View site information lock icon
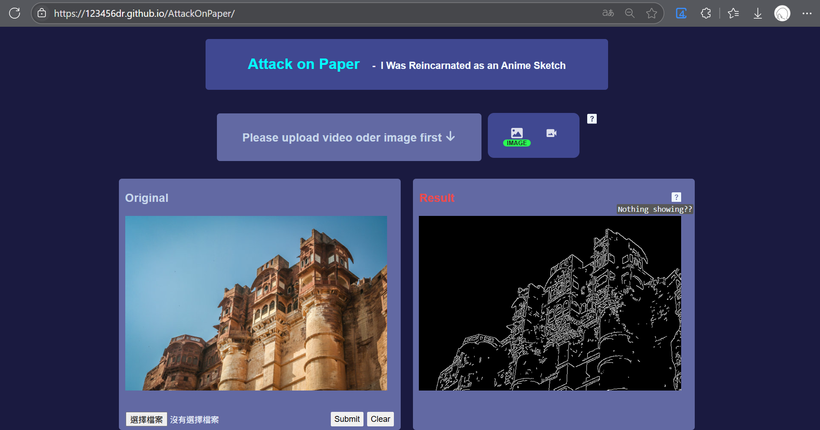The height and width of the screenshot is (430, 820). 42,13
